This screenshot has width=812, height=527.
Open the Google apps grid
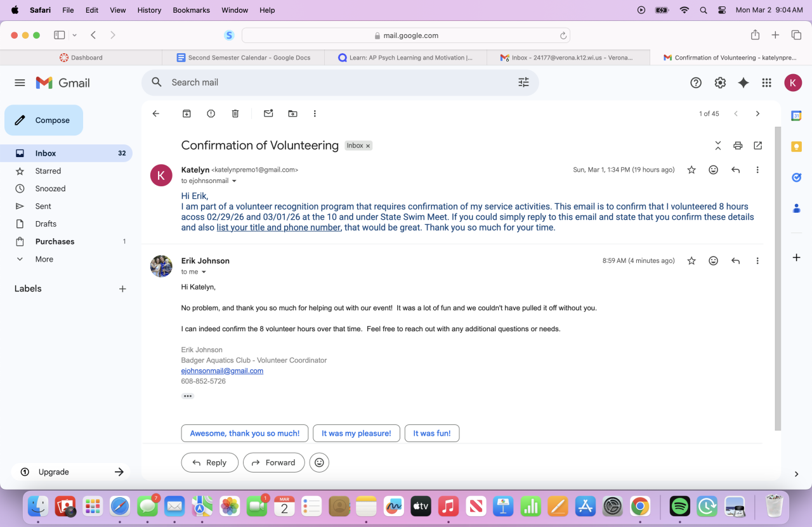point(766,82)
